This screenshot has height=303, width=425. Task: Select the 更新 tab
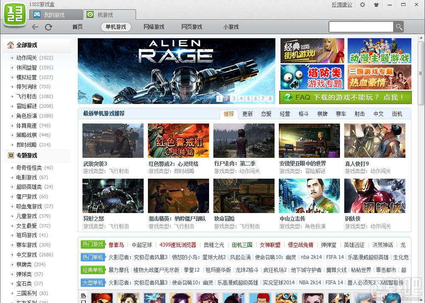(x=247, y=114)
